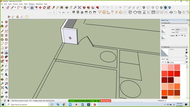Expand the Rectangle shape dropdown arrow
Image resolution: width=190 pixels, height=107 pixels.
pos(28,7)
